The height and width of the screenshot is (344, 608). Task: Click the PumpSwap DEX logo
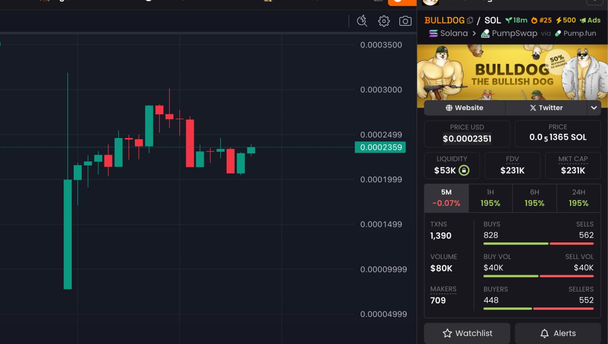point(485,33)
